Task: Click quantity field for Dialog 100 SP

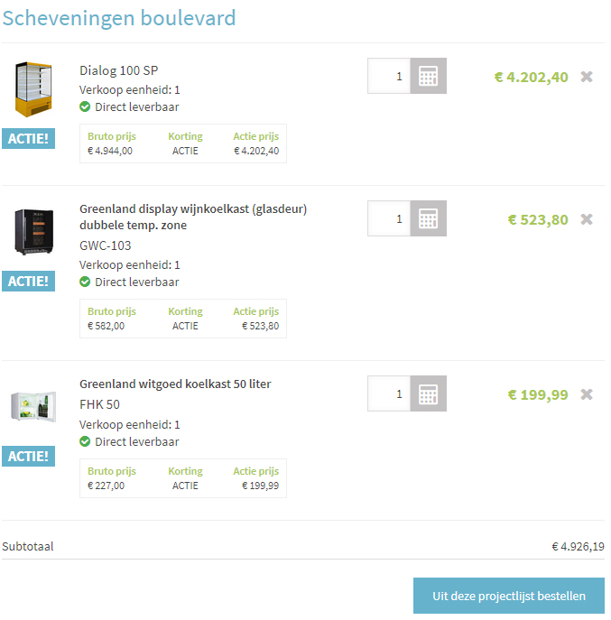Action: pyautogui.click(x=389, y=76)
